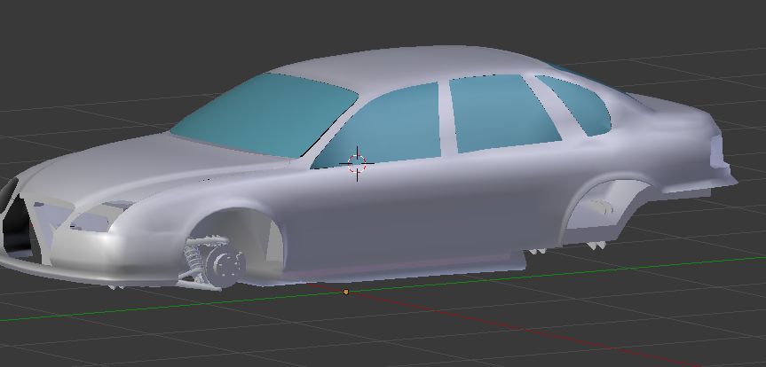The image size is (766, 367).
Task: Select the small rear quarter window
Action: tap(578, 105)
